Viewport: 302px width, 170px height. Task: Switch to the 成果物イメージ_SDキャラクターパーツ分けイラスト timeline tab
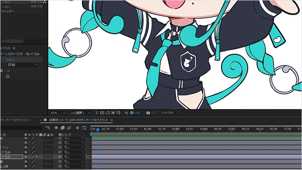click(78, 120)
